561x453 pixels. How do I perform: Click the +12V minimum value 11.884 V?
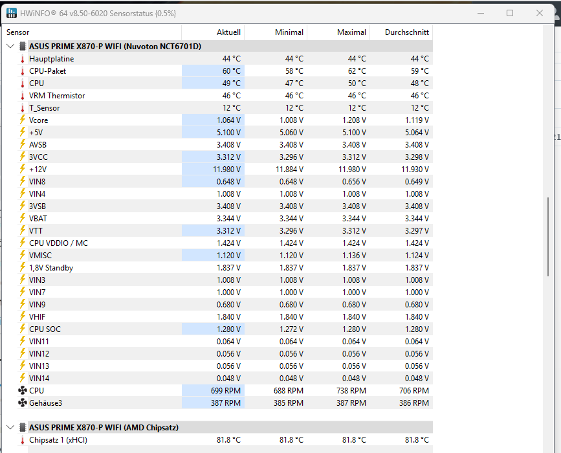tap(289, 170)
